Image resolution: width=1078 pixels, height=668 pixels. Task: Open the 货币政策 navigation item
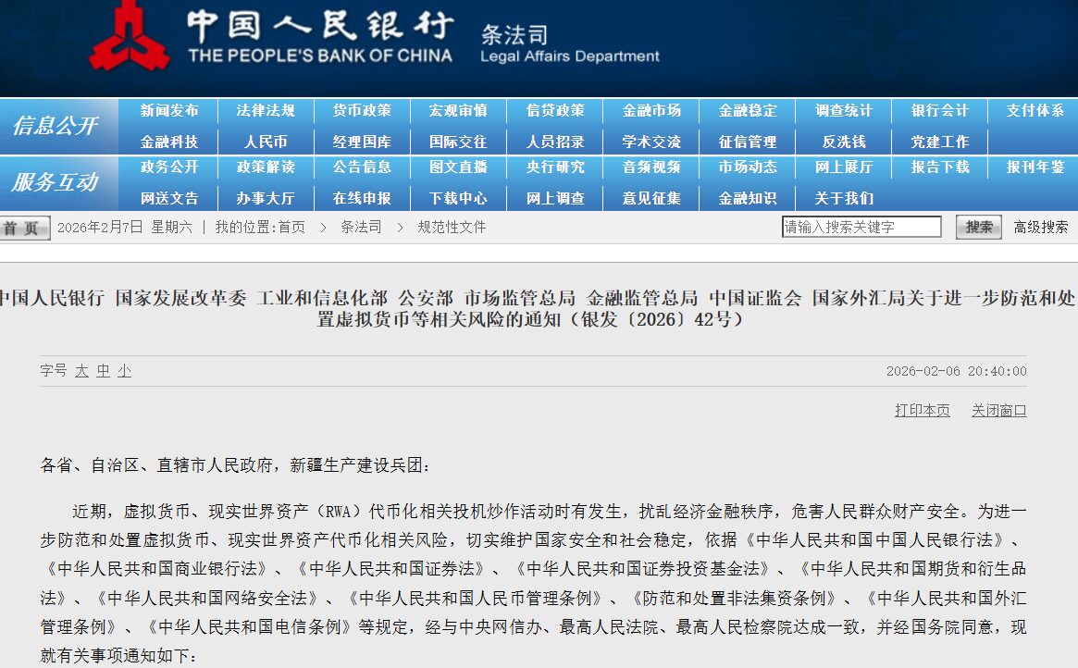[x=362, y=111]
